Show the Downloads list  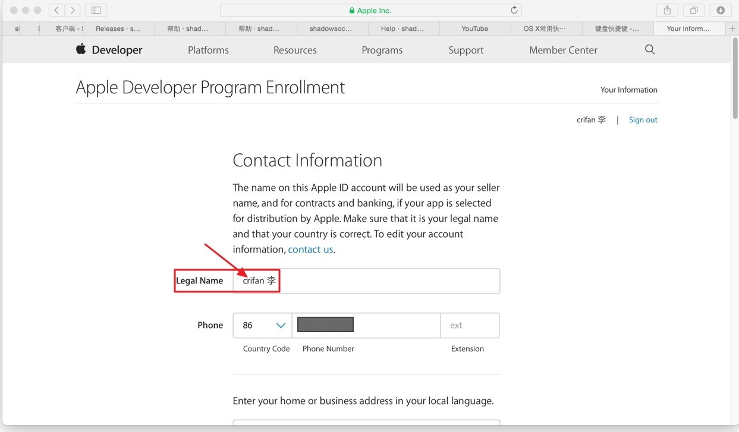tap(721, 10)
